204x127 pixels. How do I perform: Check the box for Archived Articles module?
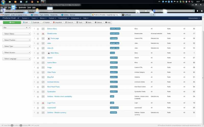(x=38, y=82)
